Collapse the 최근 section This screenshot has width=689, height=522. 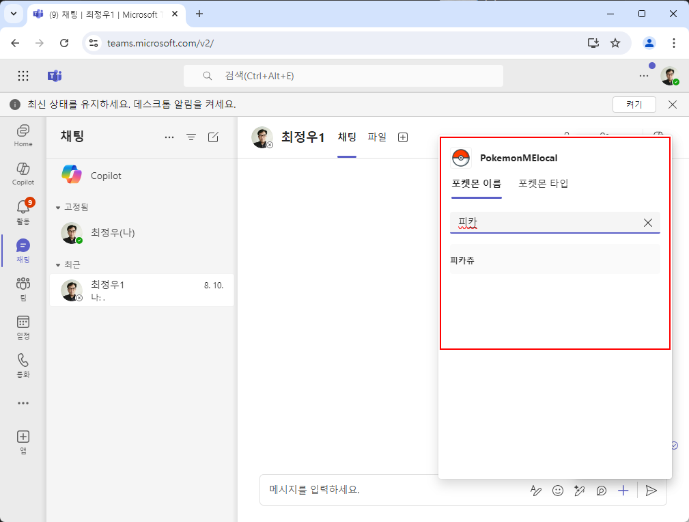click(x=57, y=265)
